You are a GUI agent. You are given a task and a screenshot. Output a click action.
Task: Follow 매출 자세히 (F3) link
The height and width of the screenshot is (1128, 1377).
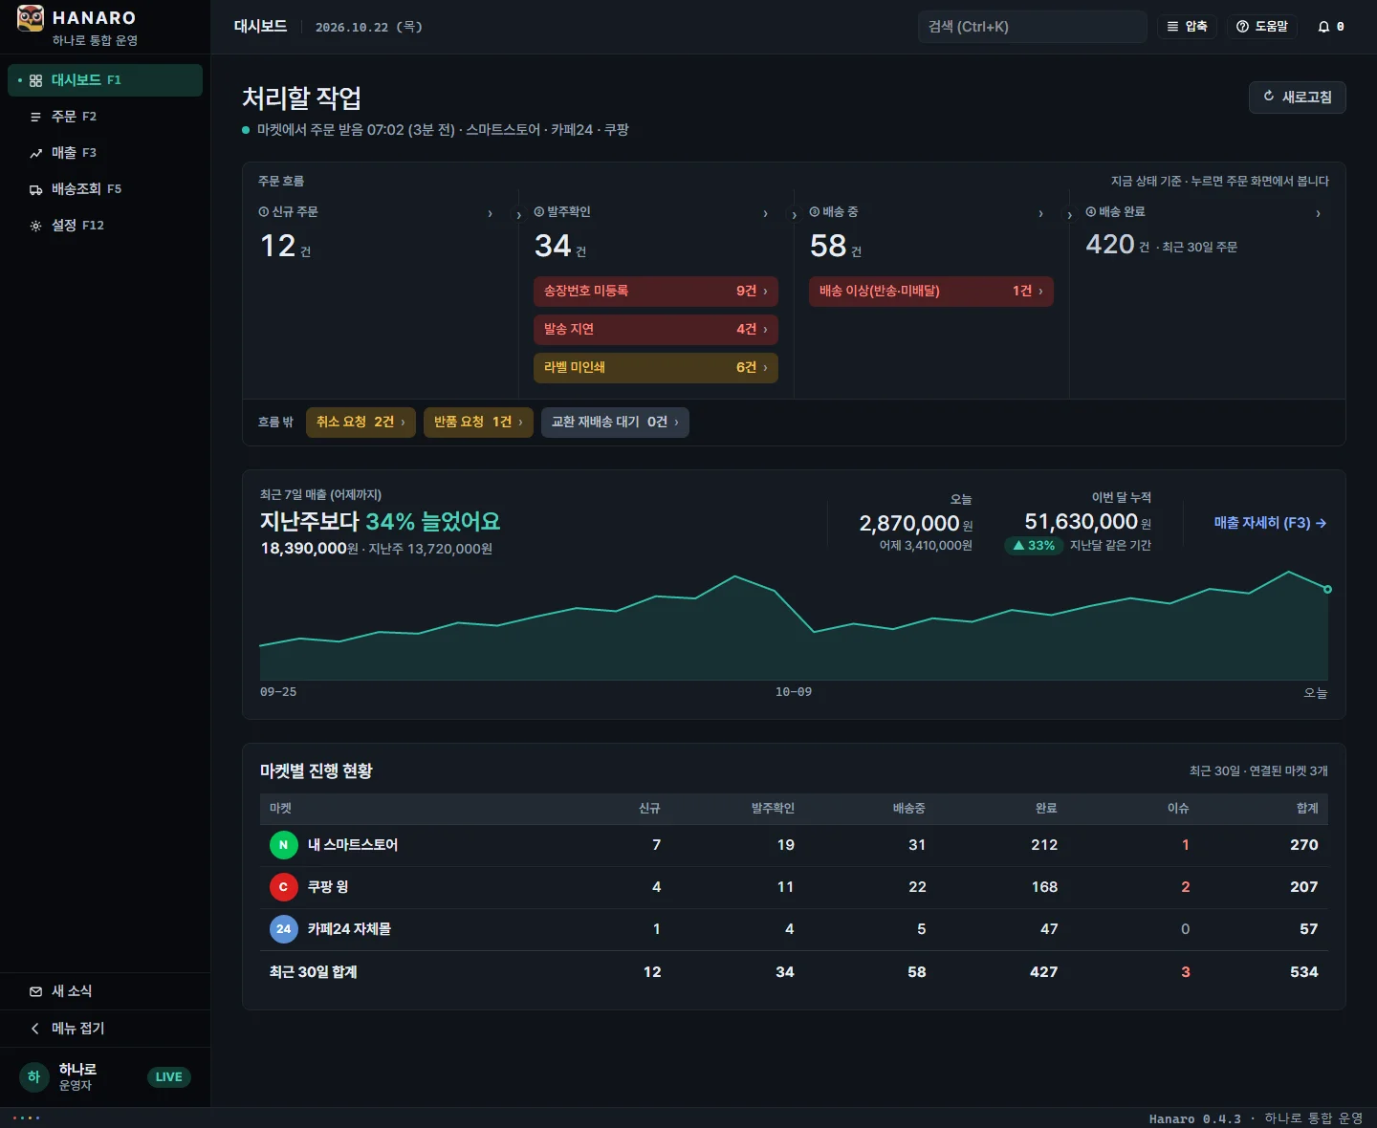(1270, 523)
